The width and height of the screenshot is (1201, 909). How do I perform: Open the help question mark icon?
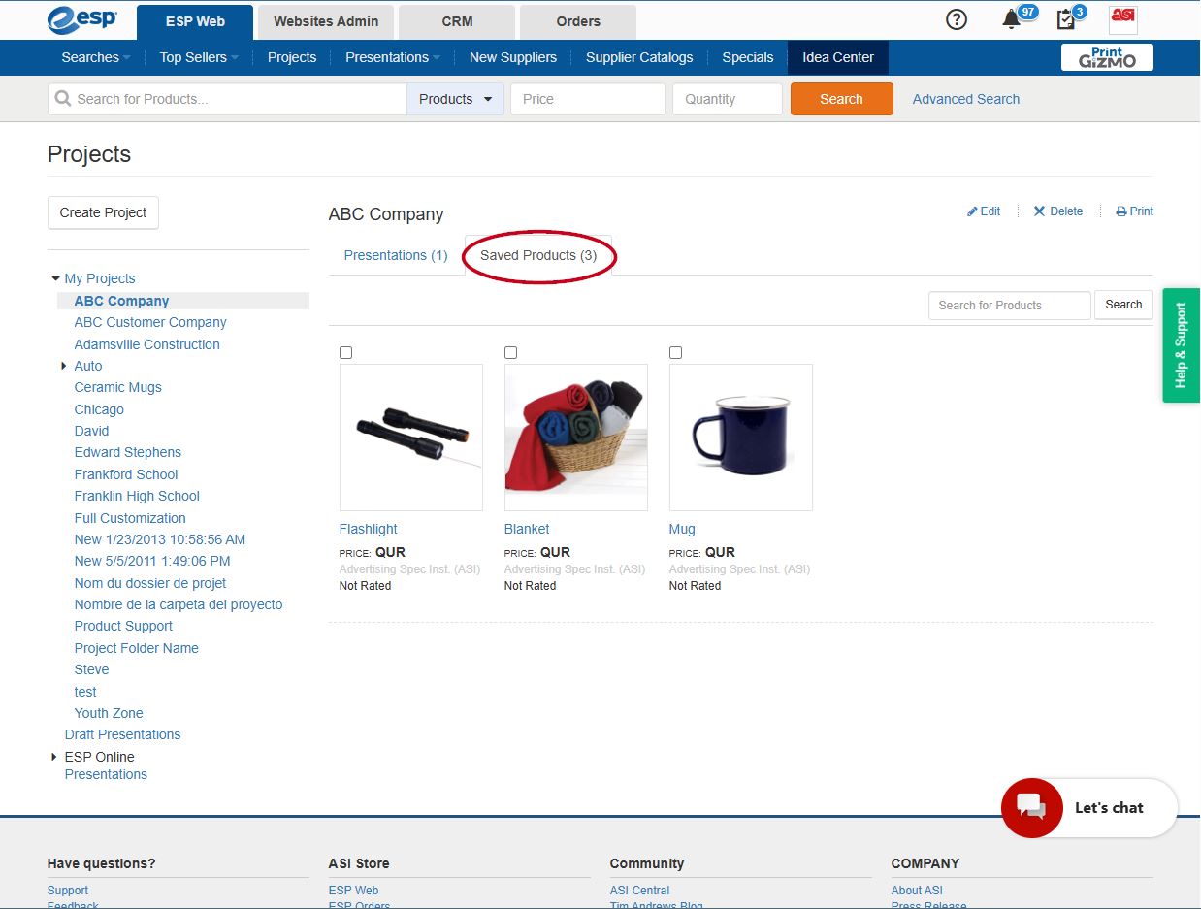pos(957,19)
